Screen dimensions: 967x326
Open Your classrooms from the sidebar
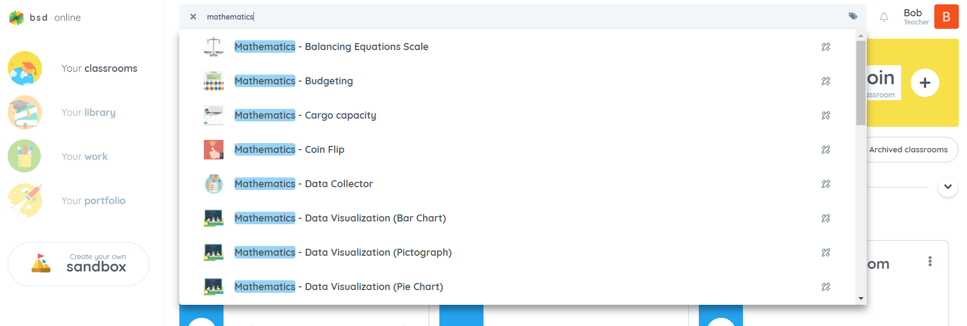tap(72, 69)
